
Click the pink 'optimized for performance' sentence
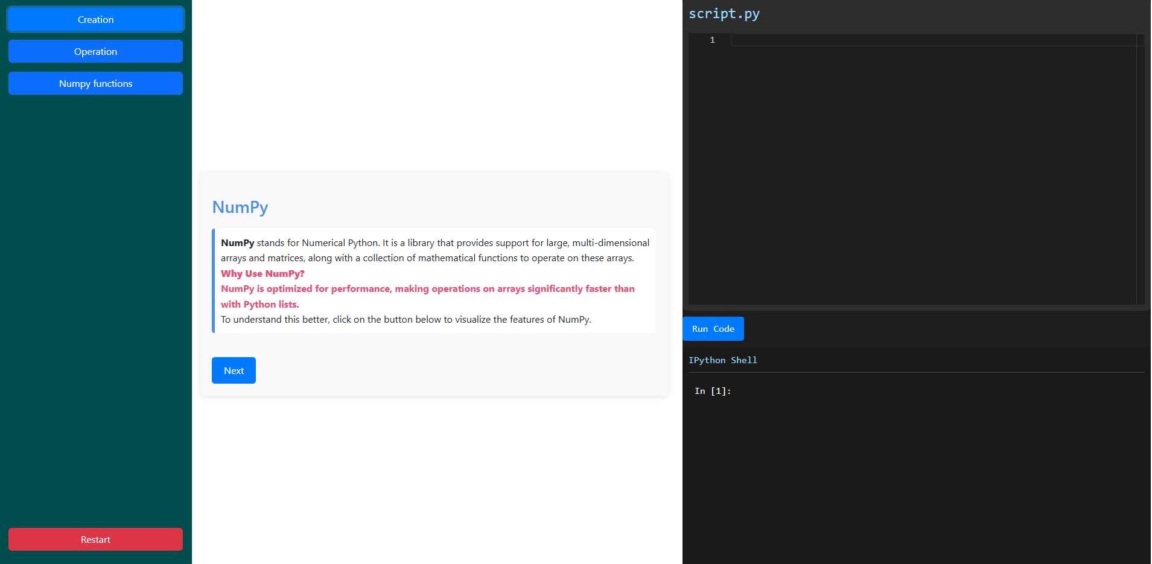427,289
